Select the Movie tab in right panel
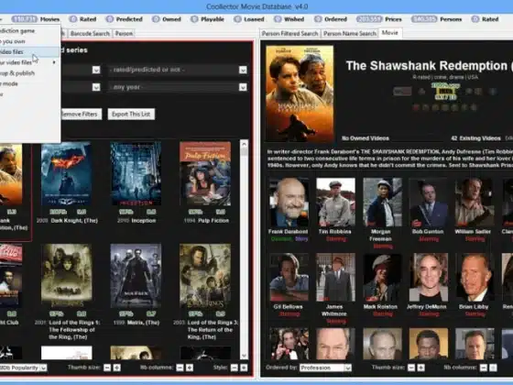 (x=390, y=33)
